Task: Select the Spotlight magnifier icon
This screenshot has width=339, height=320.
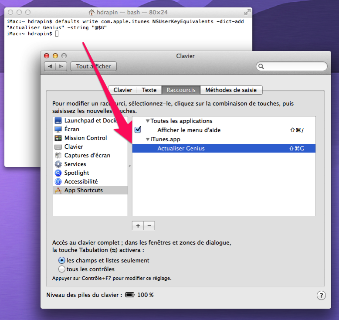Action: coord(58,173)
